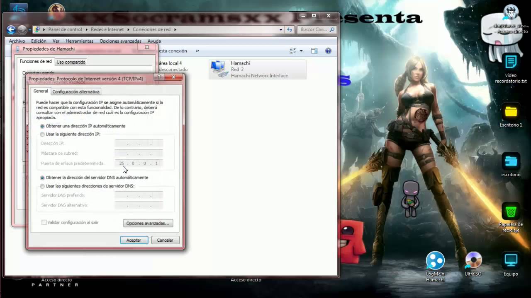
Task: Click help button in TCP/IPv4 title bar
Action: (x=160, y=77)
